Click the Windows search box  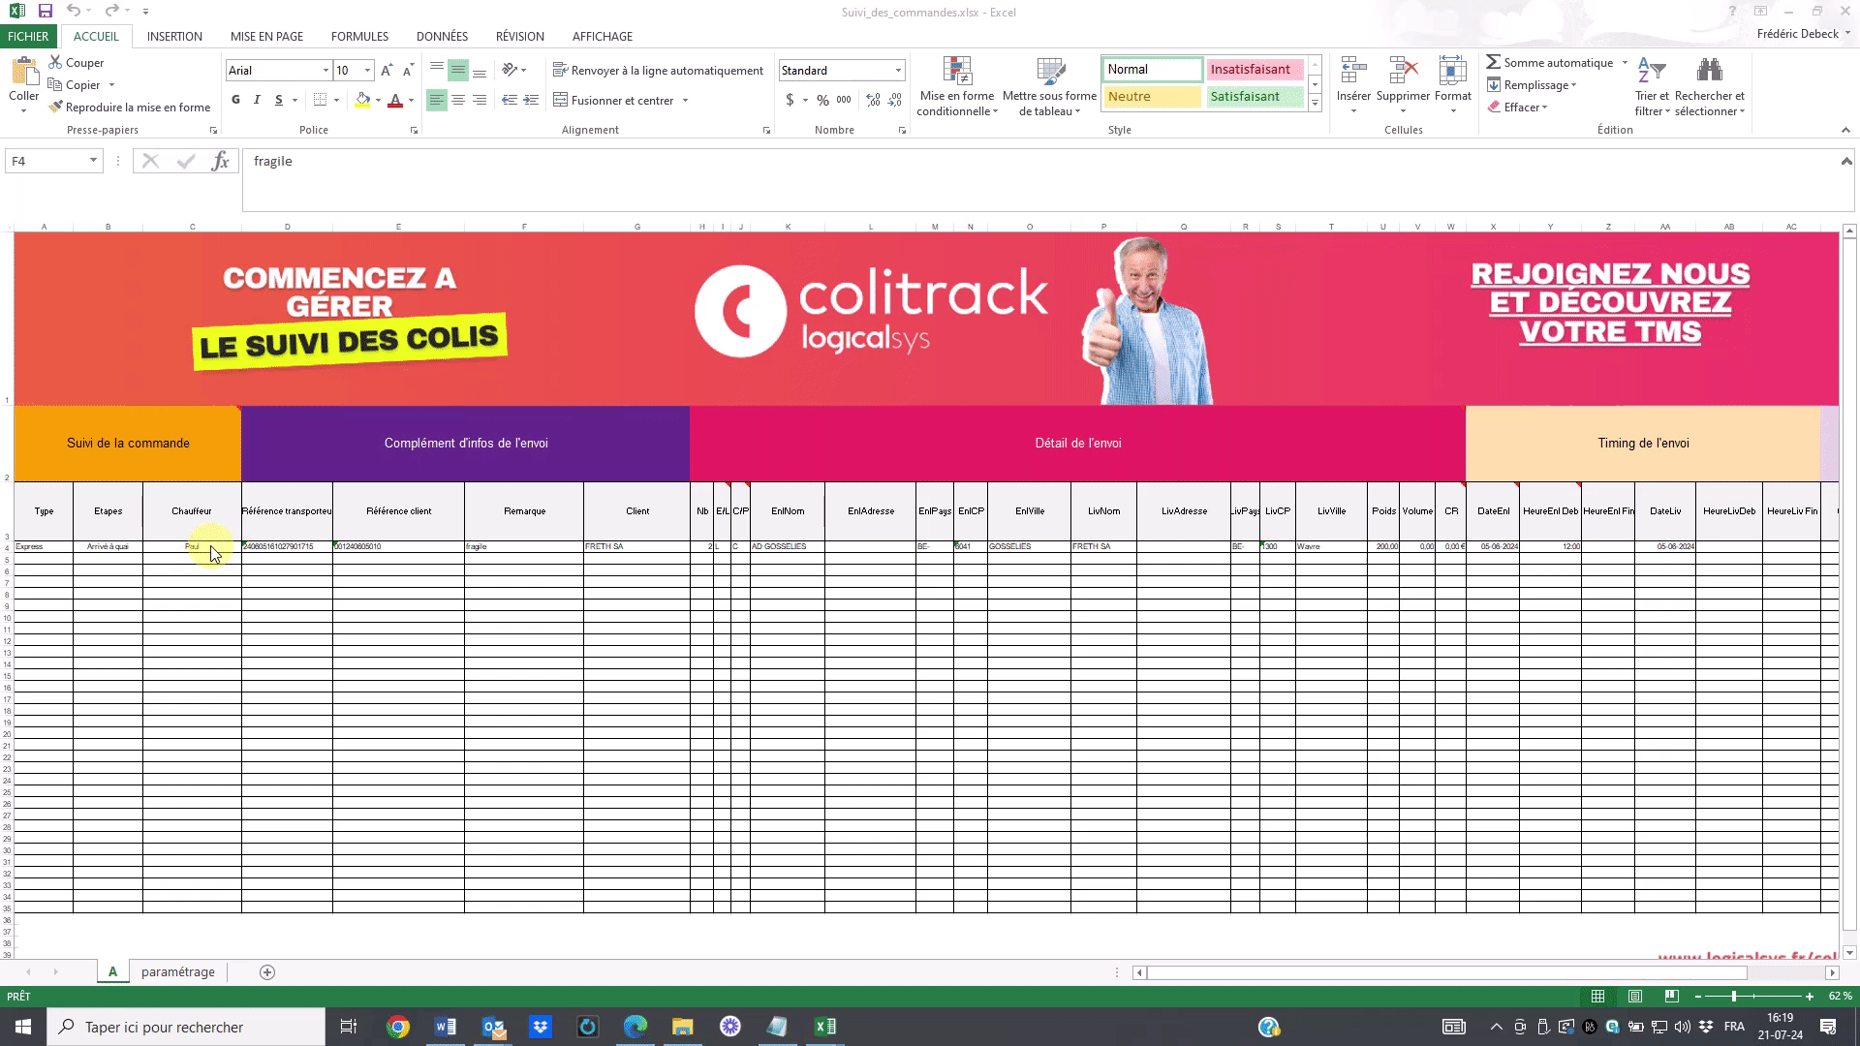[x=186, y=1027]
